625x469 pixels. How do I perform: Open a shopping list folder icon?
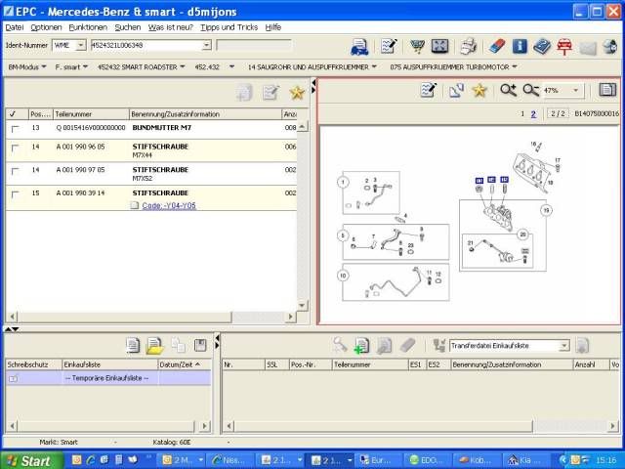155,346
